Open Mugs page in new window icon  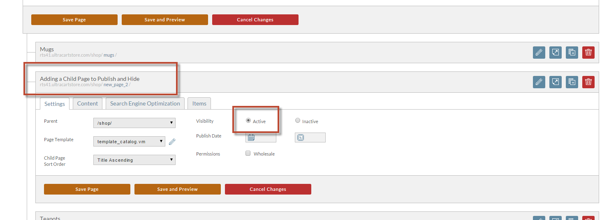[x=556, y=53]
